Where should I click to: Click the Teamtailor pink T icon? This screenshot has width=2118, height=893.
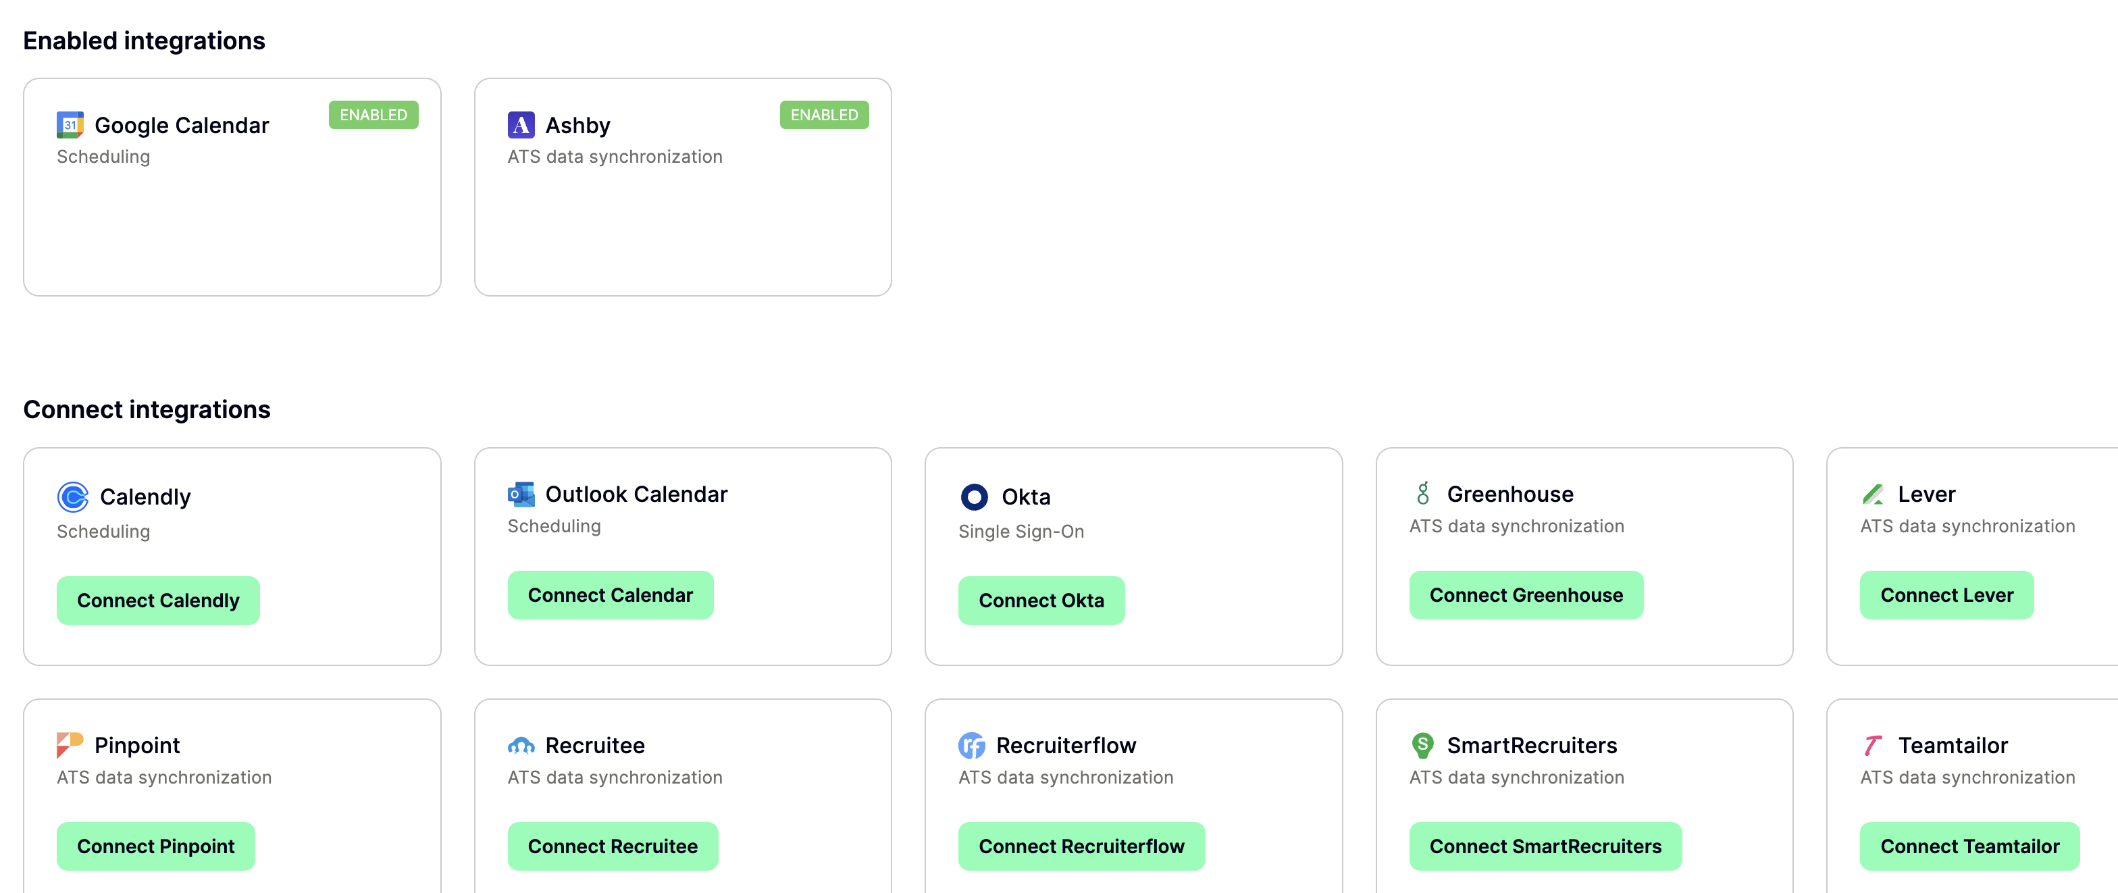click(x=1873, y=745)
